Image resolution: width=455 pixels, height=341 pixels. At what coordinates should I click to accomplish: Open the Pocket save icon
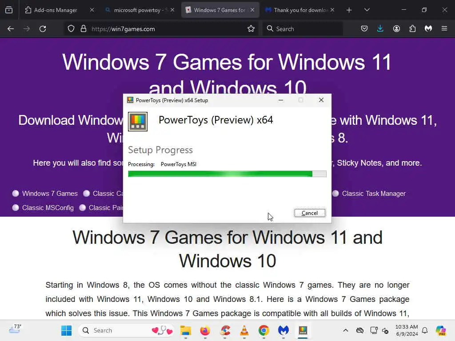[364, 29]
